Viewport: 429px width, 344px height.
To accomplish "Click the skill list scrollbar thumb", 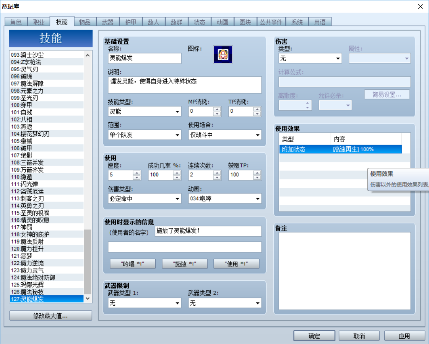I will [88, 262].
